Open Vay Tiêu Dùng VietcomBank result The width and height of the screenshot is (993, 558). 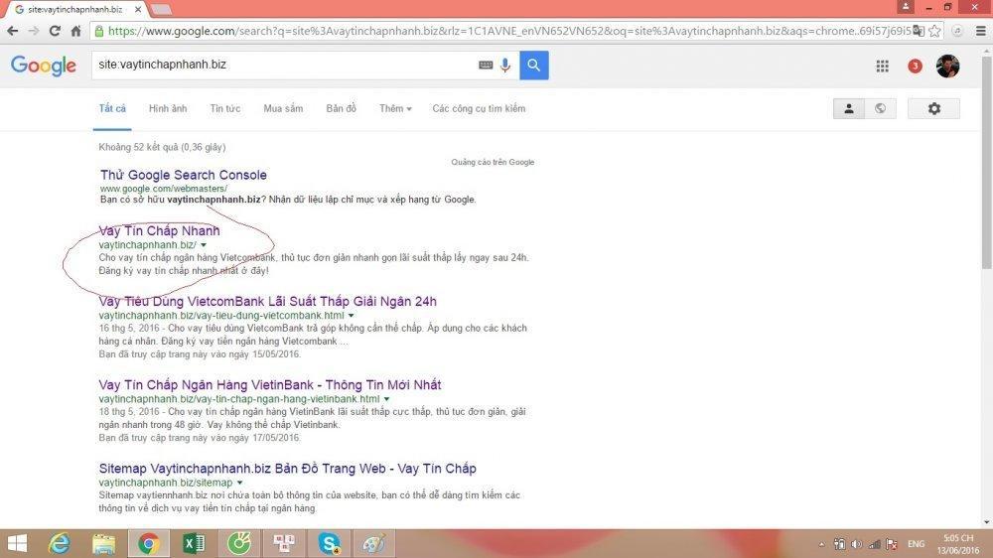pos(267,302)
